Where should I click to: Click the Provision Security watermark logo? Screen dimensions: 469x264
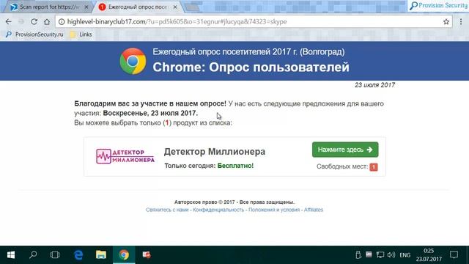click(x=438, y=5)
